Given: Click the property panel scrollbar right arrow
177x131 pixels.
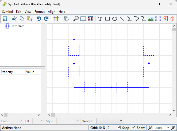Looking at the screenshot, I should 39,114.
